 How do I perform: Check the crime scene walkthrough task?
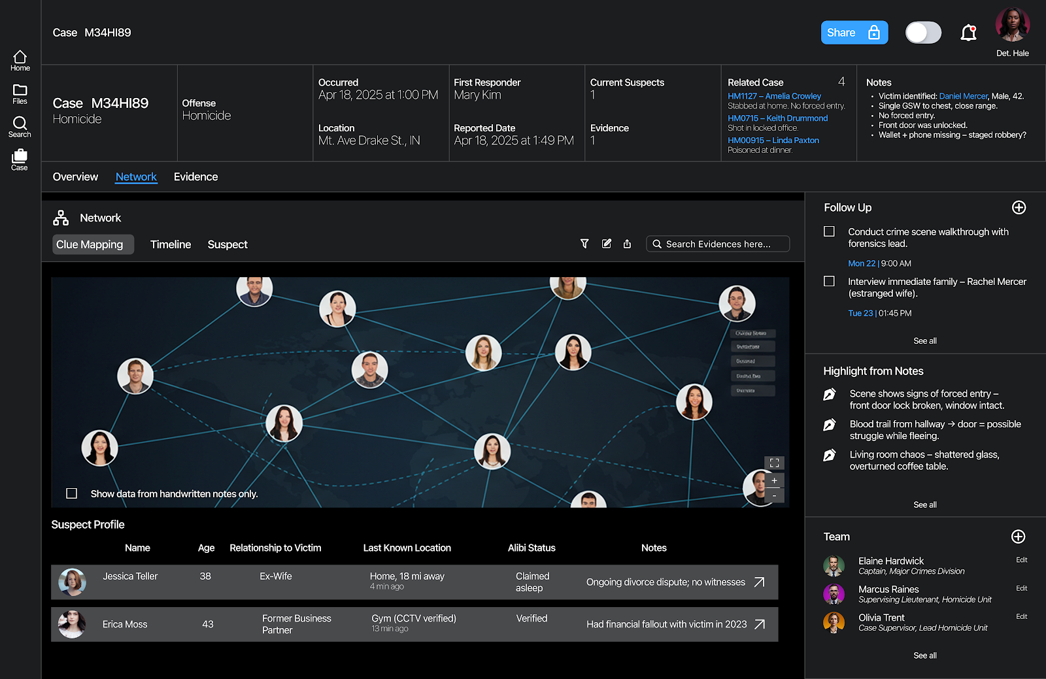coord(829,231)
